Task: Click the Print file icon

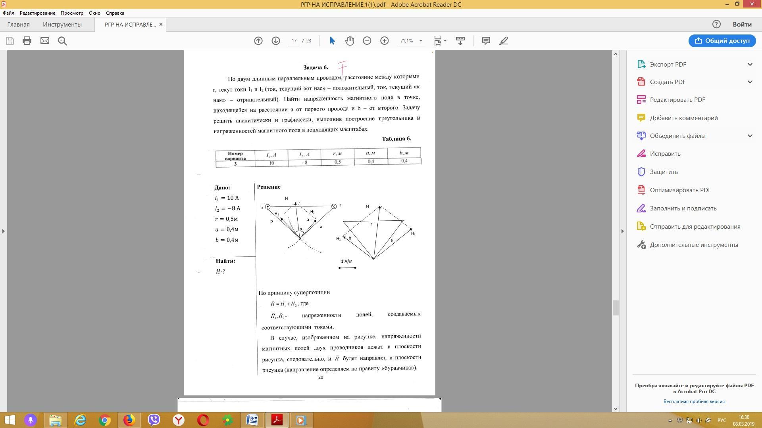Action: tap(27, 41)
